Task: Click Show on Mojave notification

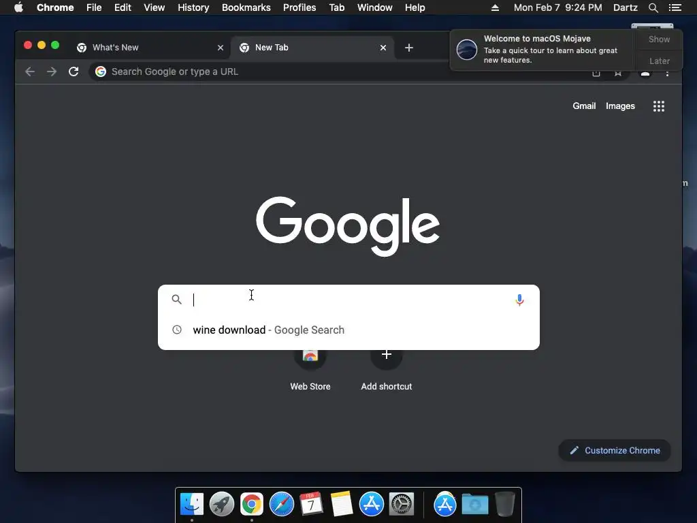Action: (659, 39)
